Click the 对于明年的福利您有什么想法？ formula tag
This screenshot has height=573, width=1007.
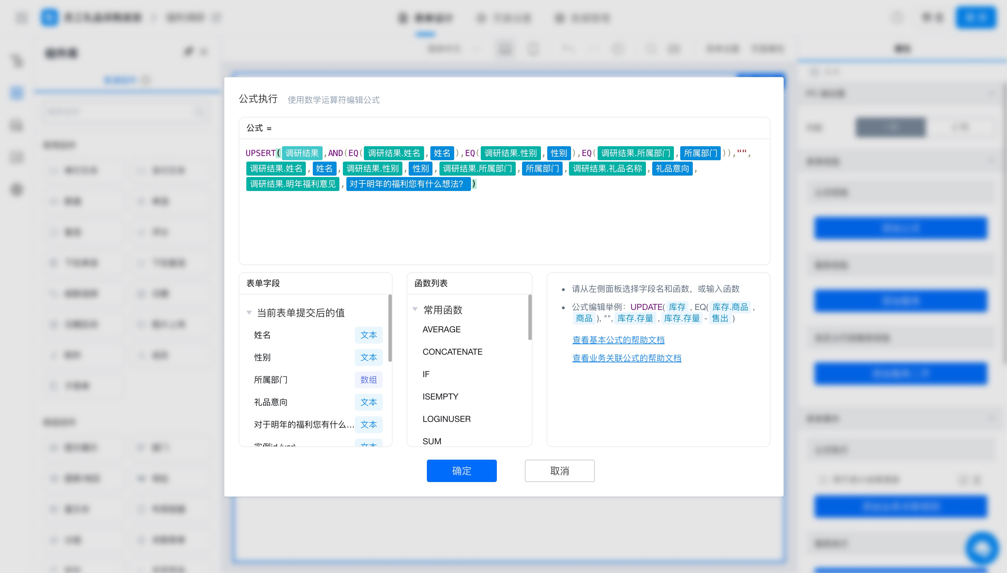[x=408, y=184]
